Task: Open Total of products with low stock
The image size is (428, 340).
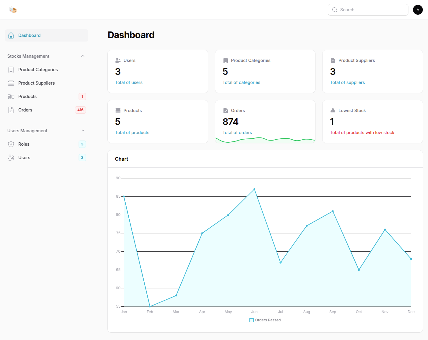Action: pos(362,133)
